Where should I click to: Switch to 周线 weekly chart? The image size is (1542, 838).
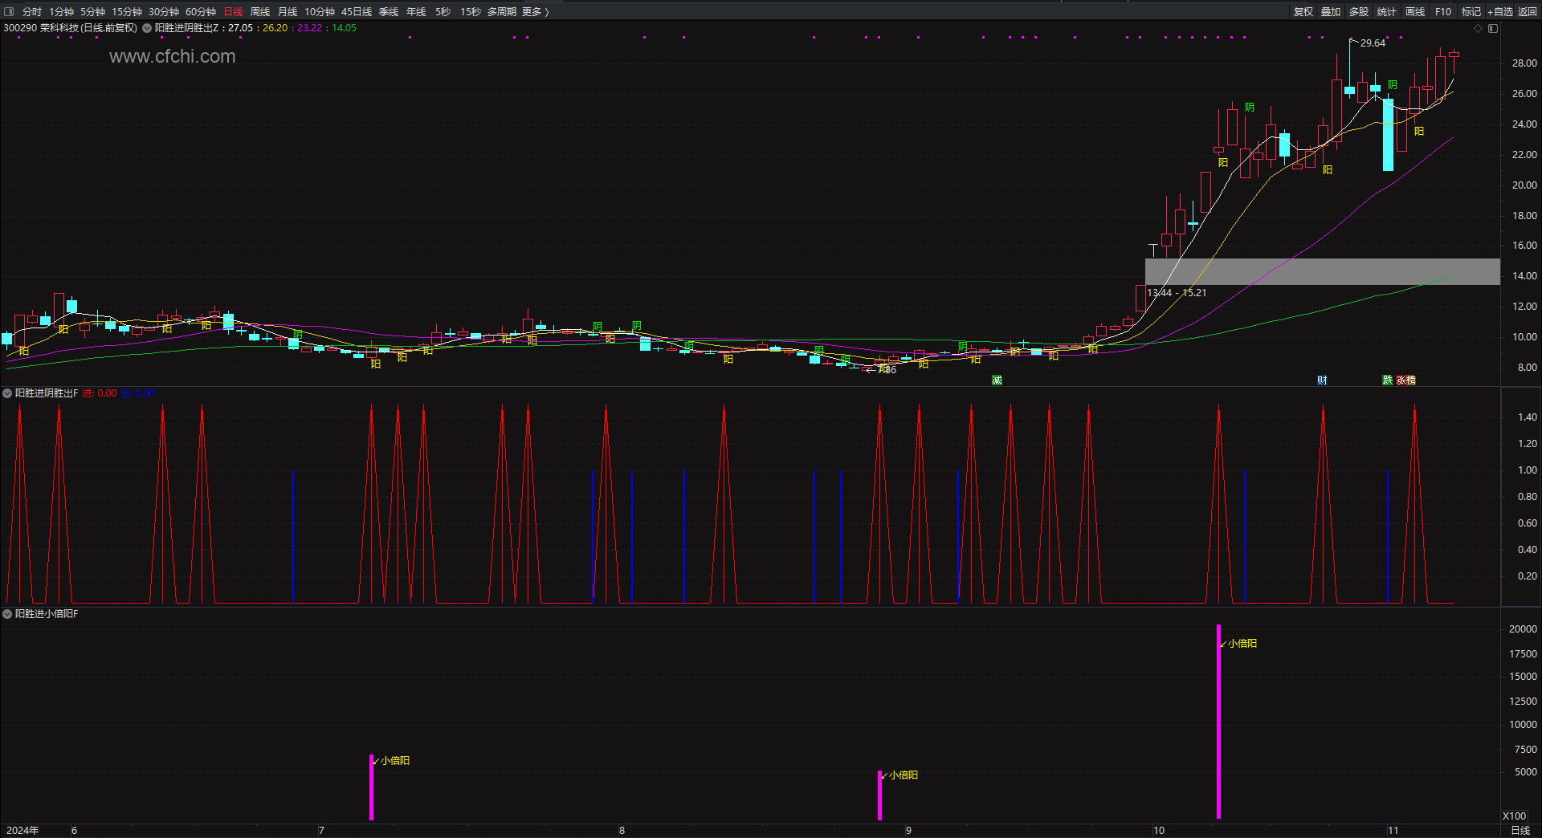click(x=260, y=11)
